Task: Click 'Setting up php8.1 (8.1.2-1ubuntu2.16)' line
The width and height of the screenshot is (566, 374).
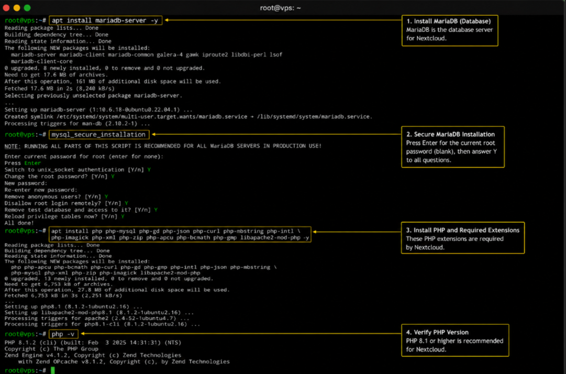Action: tap(73, 307)
